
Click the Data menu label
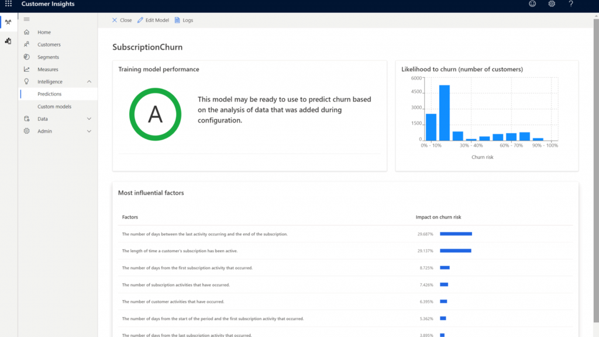point(42,119)
